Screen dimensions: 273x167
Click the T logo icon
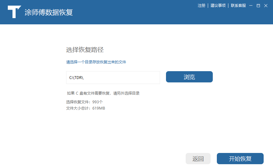(x=14, y=12)
